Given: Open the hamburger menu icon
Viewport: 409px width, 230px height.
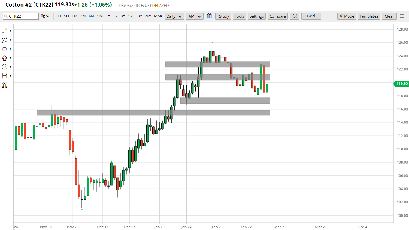Looking at the screenshot, I should click(x=402, y=16).
